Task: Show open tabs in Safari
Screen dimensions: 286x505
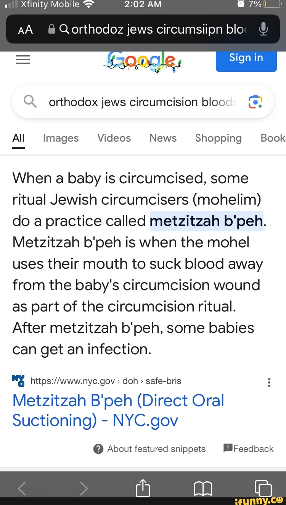Action: tap(262, 488)
